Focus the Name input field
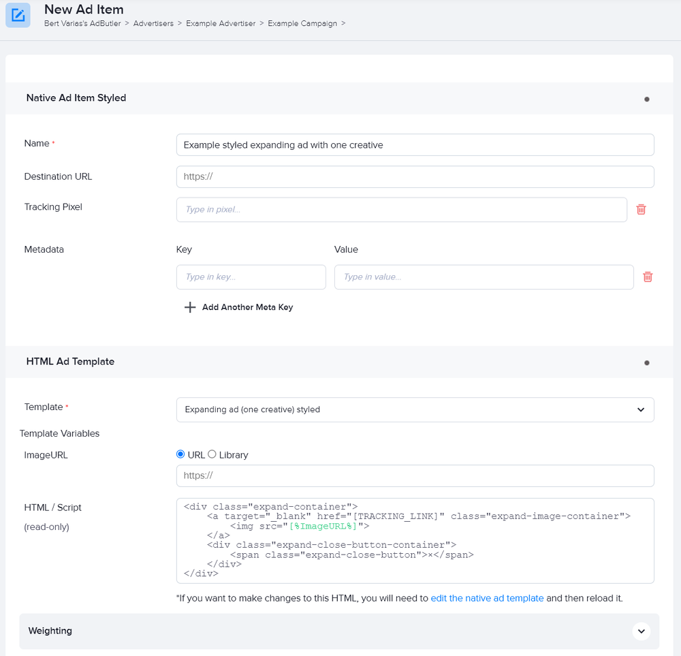Viewport: 681px width, 656px height. pos(415,144)
